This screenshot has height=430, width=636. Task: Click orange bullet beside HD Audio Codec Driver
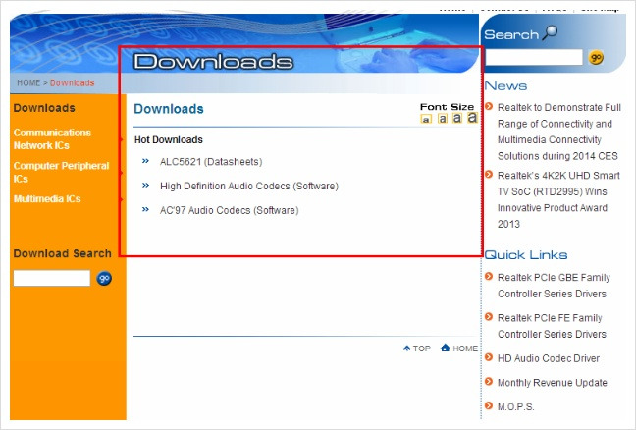pos(489,357)
